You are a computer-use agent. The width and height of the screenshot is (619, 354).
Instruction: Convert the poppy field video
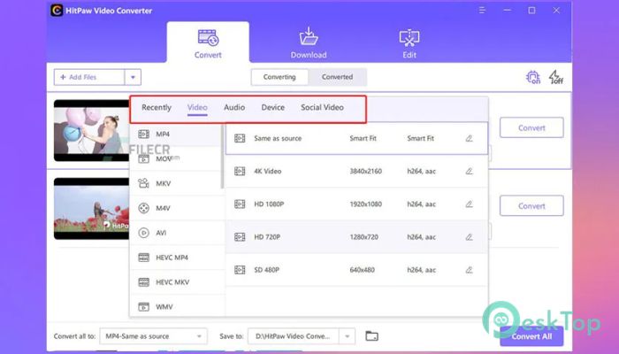pyautogui.click(x=531, y=206)
